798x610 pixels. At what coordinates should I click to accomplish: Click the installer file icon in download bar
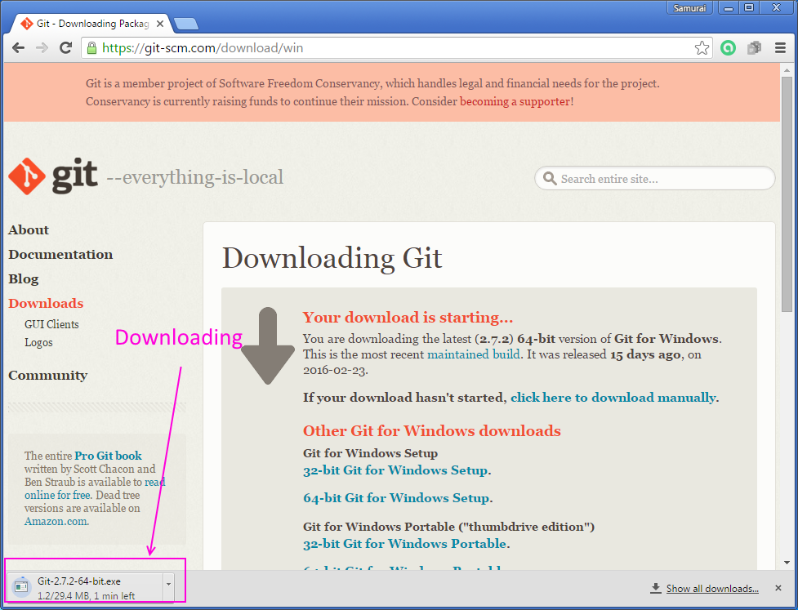(21, 586)
